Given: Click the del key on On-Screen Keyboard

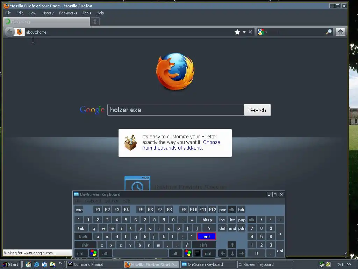Looking at the screenshot, I should click(222, 228).
